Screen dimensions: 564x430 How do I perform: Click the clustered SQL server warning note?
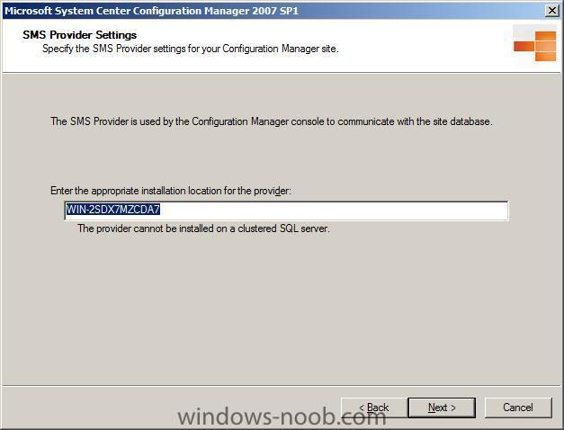pos(203,228)
